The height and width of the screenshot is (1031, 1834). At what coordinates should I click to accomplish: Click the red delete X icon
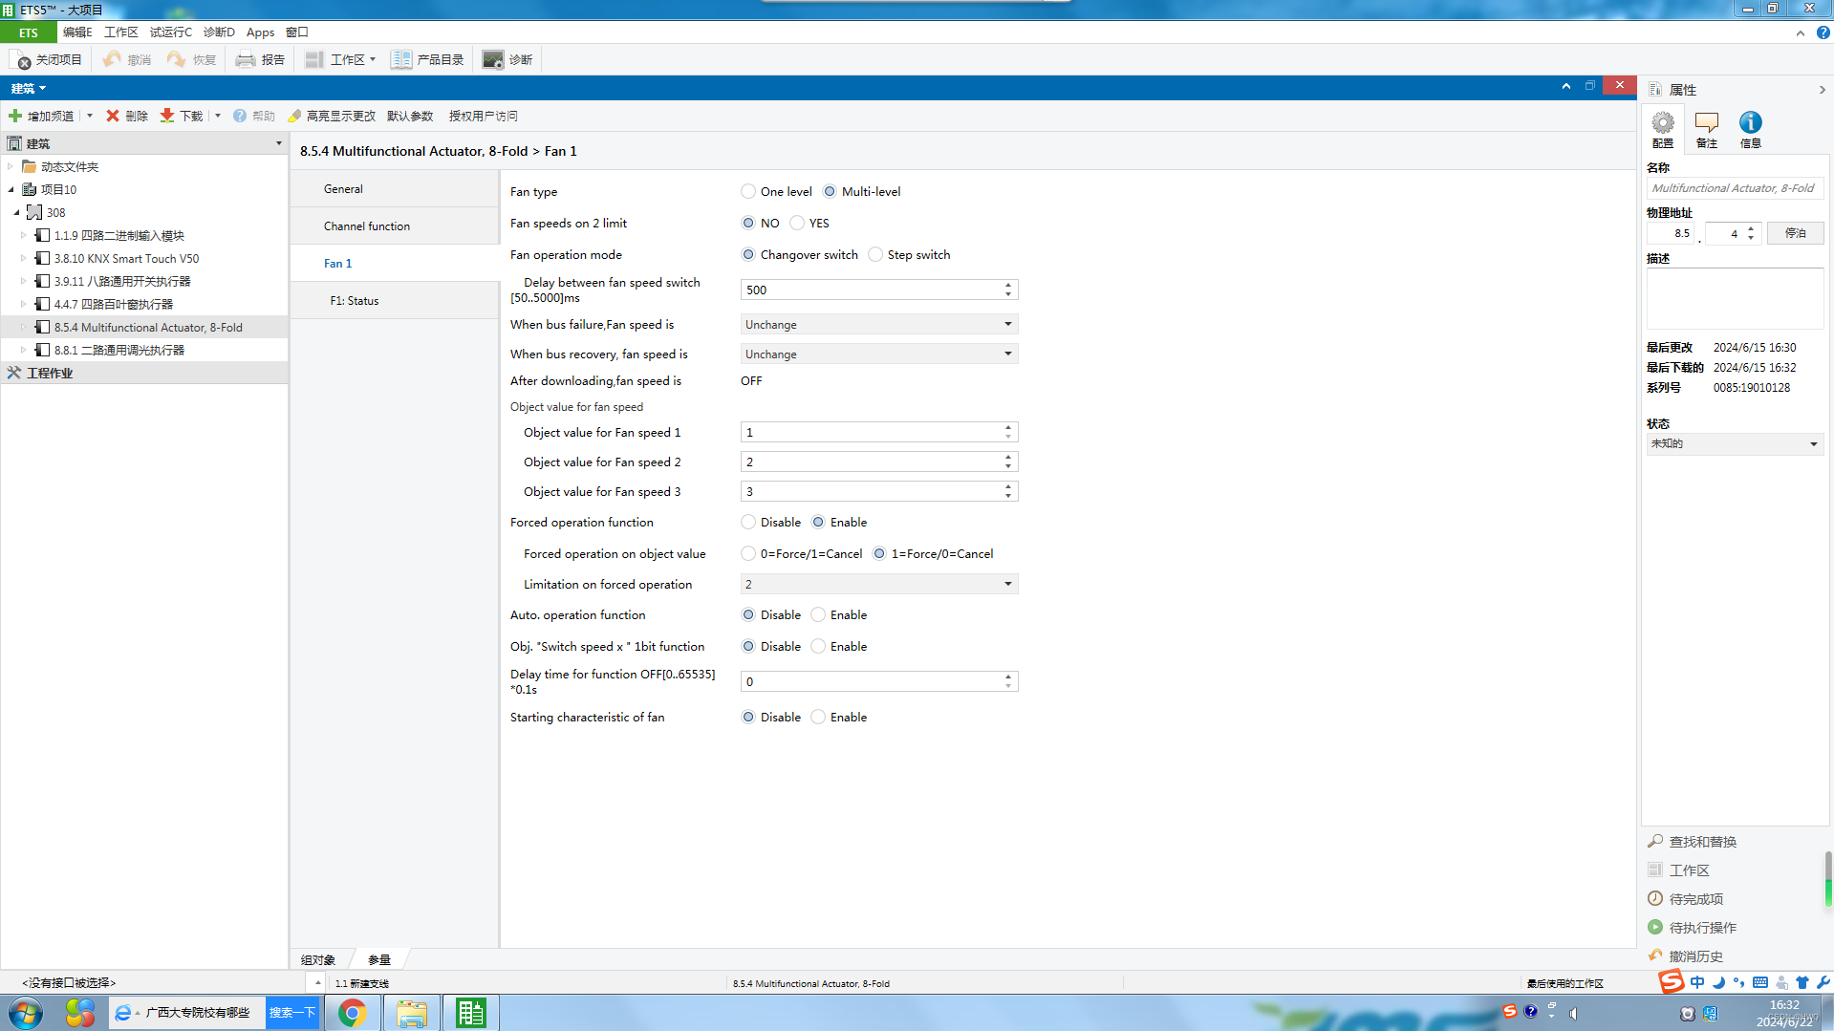tap(113, 116)
